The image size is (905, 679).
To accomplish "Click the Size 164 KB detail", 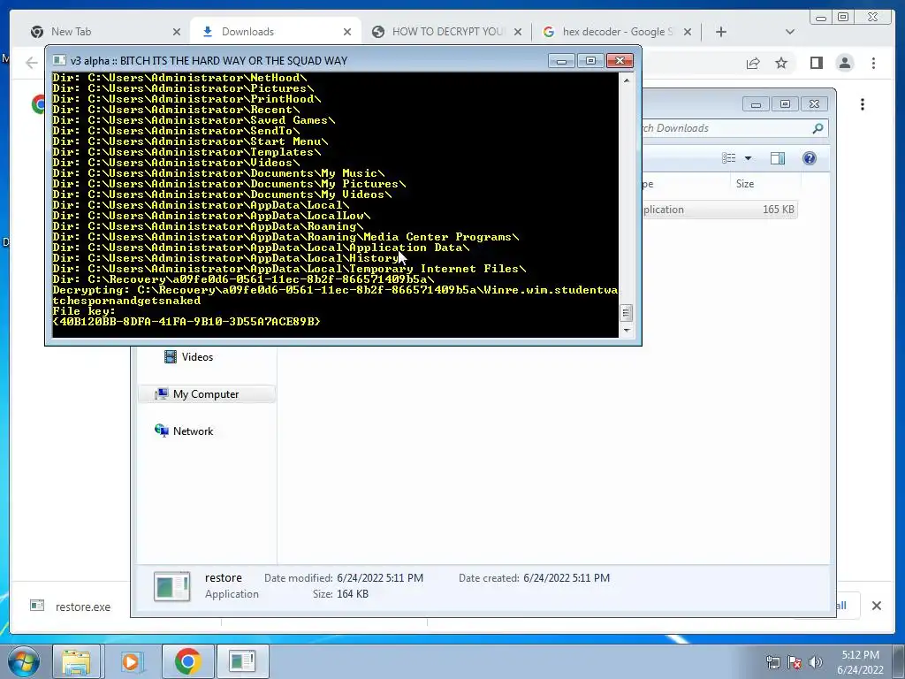I will point(340,594).
